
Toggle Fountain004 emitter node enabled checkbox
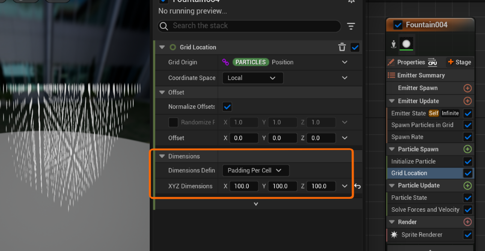click(398, 25)
